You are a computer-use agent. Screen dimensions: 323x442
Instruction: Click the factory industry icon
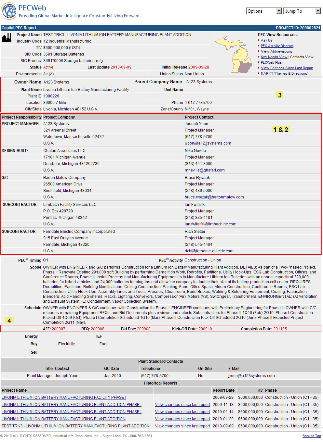pyautogui.click(x=7, y=38)
